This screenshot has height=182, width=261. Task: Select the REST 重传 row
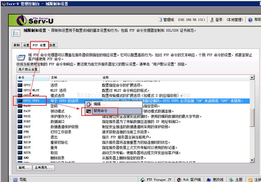tap(133, 147)
